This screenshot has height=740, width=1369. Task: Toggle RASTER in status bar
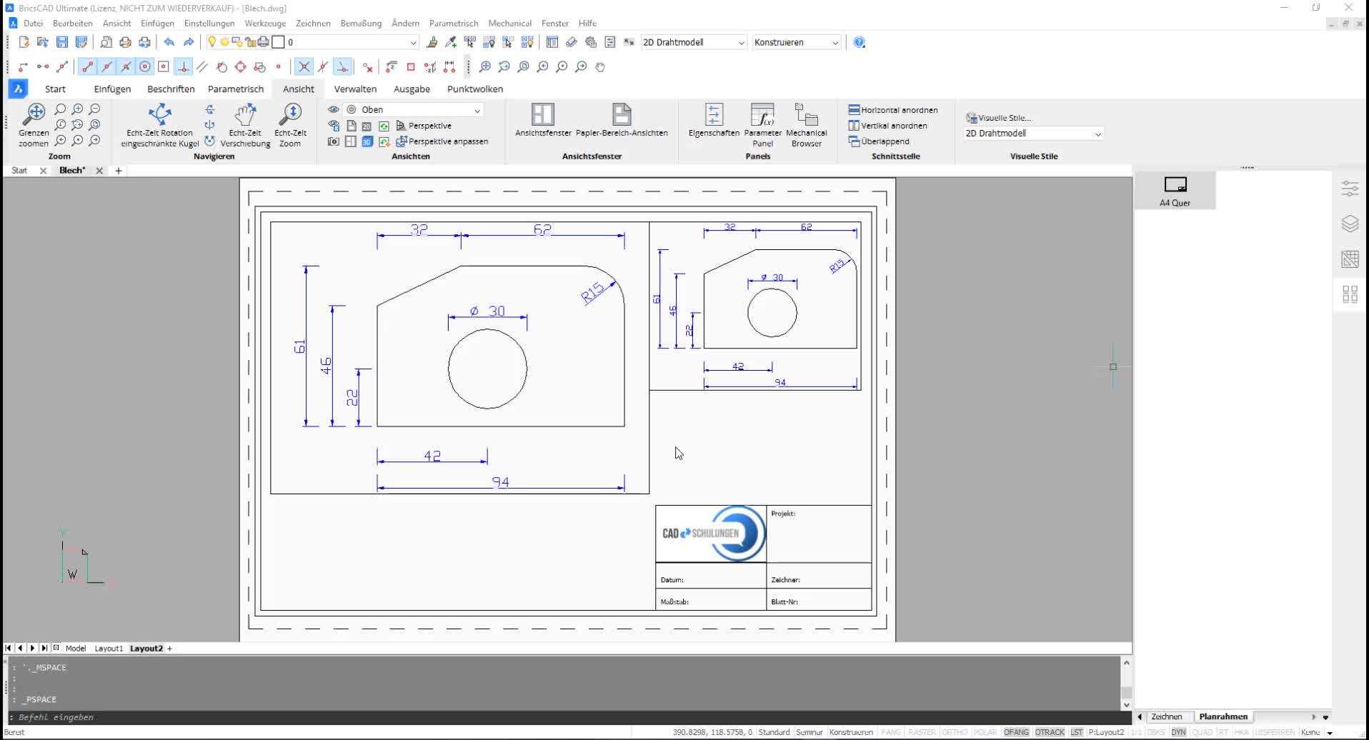tap(922, 732)
